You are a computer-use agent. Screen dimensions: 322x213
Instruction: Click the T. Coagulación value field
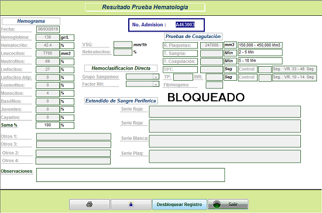click(x=211, y=61)
